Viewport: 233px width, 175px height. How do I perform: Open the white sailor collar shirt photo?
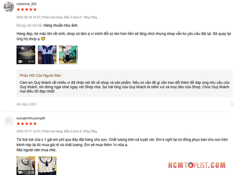(x=47, y=166)
